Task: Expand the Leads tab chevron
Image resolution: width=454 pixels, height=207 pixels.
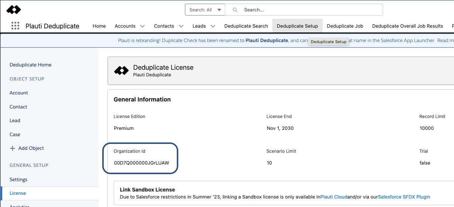Action: coord(213,26)
